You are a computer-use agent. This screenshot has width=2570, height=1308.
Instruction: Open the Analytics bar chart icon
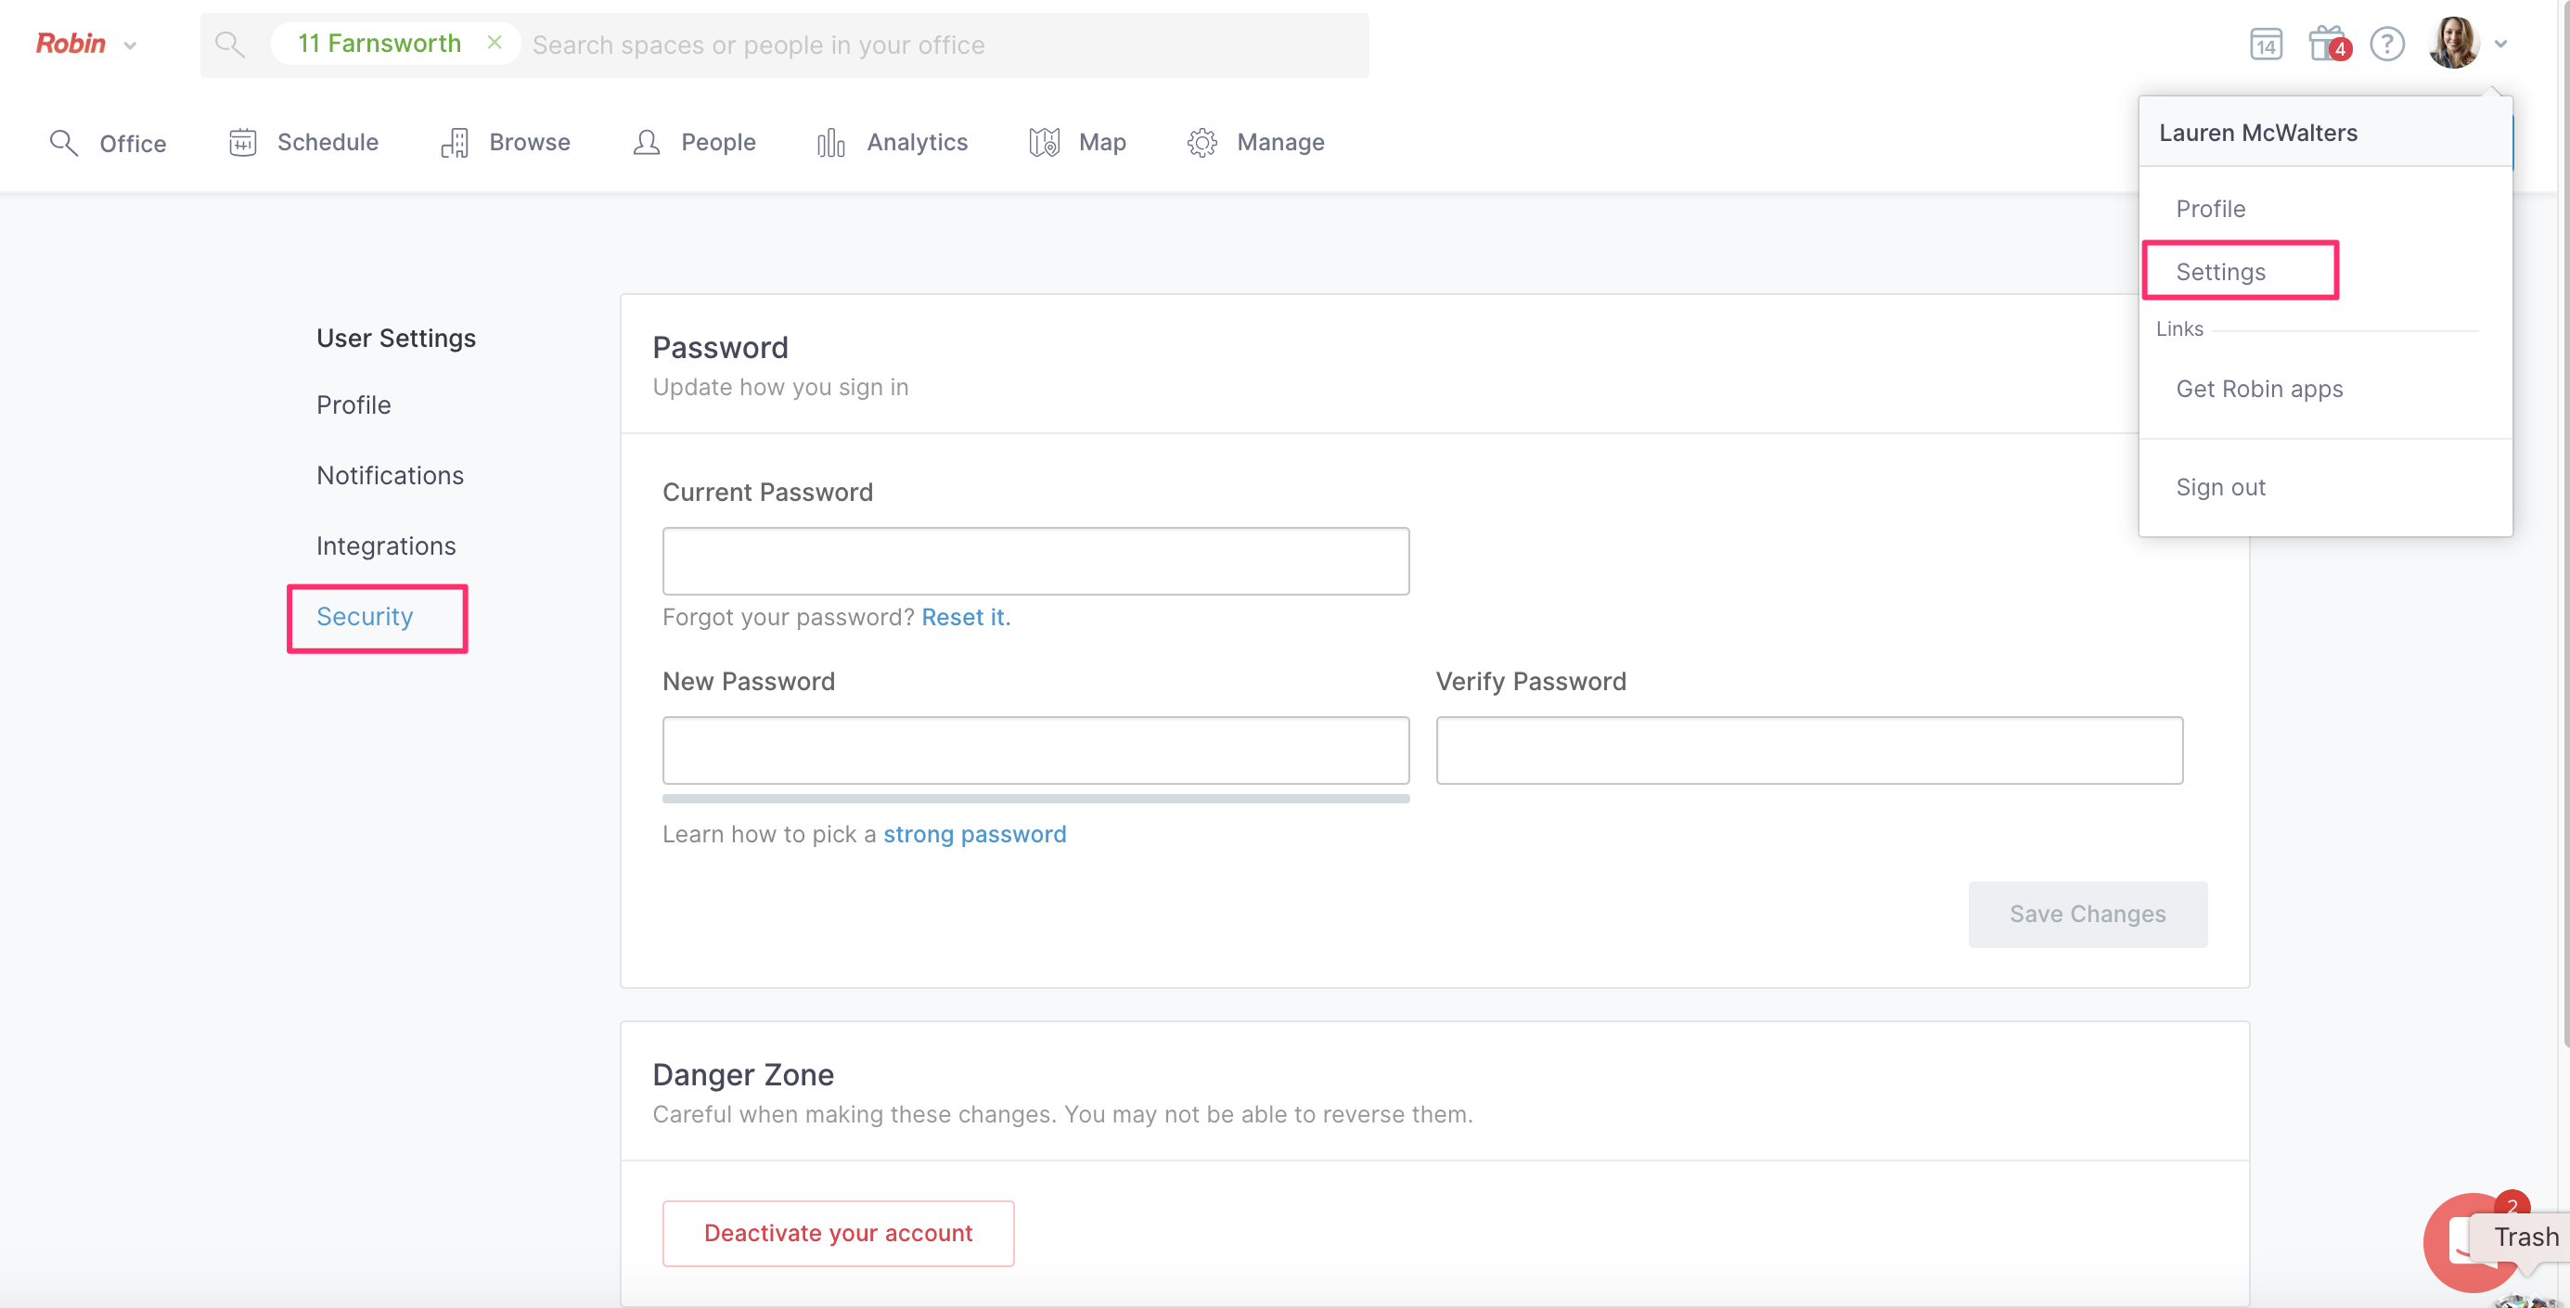tap(830, 143)
